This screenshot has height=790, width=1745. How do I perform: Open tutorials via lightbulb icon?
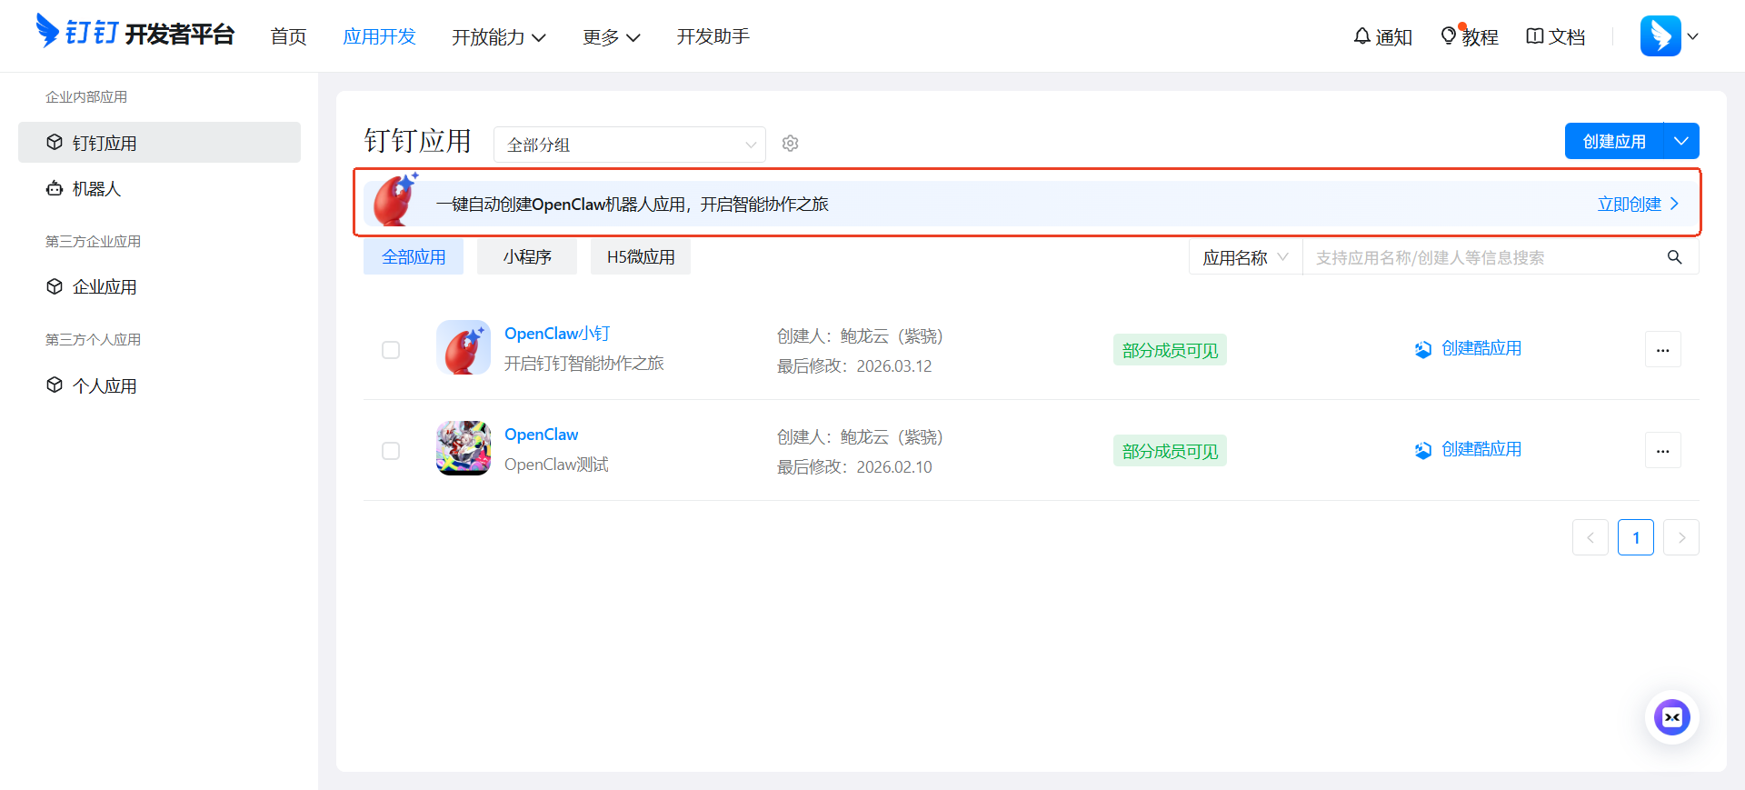pos(1449,36)
